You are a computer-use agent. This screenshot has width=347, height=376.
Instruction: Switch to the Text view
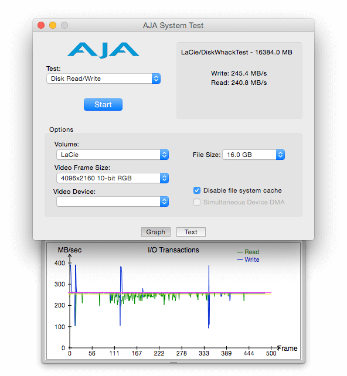point(191,232)
